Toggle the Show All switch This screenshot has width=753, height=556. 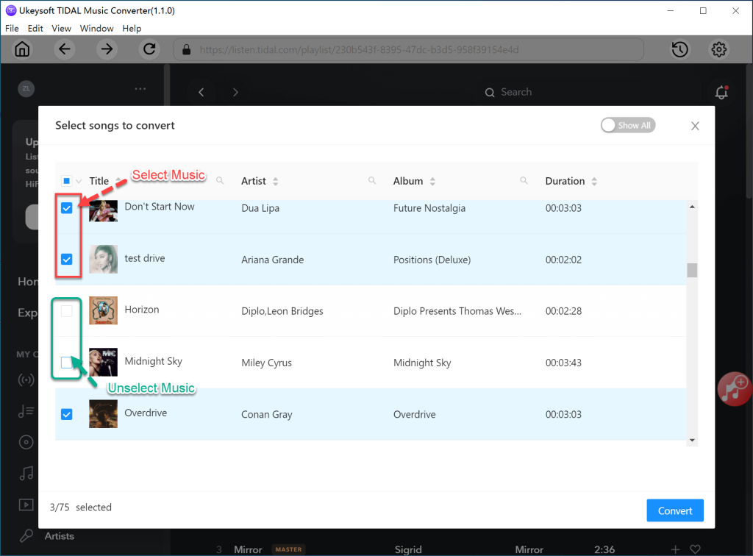pyautogui.click(x=627, y=125)
